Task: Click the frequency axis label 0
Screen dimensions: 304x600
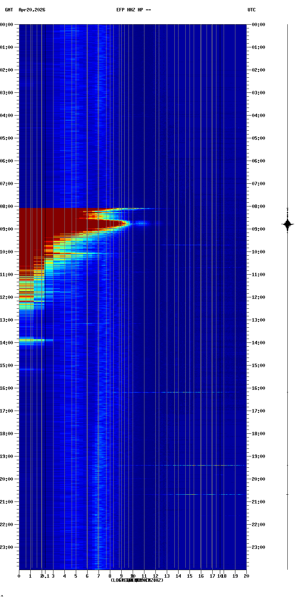Action: [19, 576]
